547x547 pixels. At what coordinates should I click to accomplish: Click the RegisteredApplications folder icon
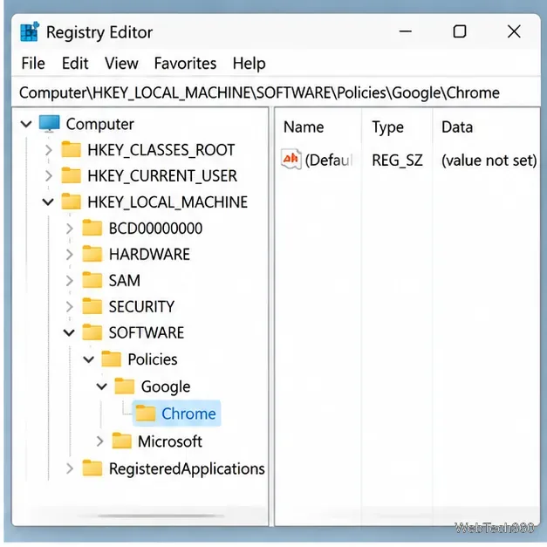(x=92, y=468)
